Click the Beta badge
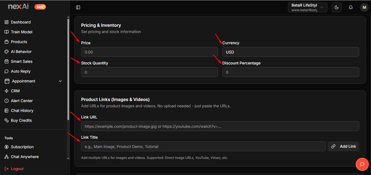Image resolution: width=371 pixels, height=175 pixels. point(40,7)
